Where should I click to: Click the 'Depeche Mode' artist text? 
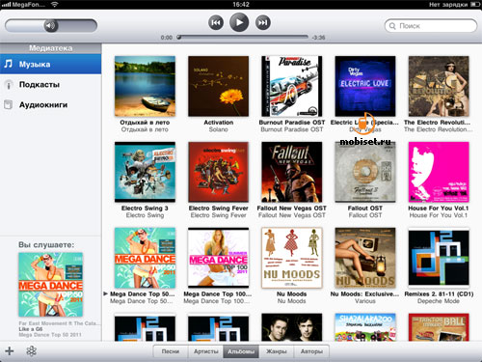[x=439, y=301]
